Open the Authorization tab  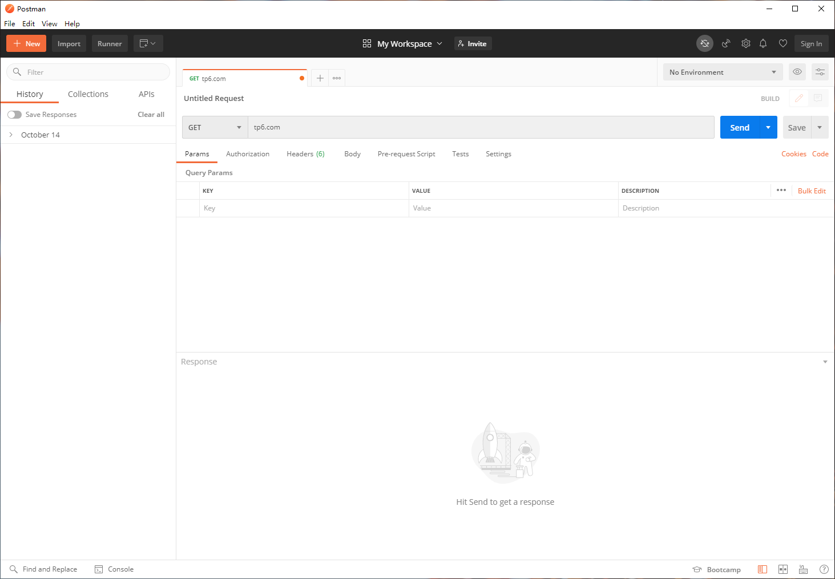coord(248,154)
